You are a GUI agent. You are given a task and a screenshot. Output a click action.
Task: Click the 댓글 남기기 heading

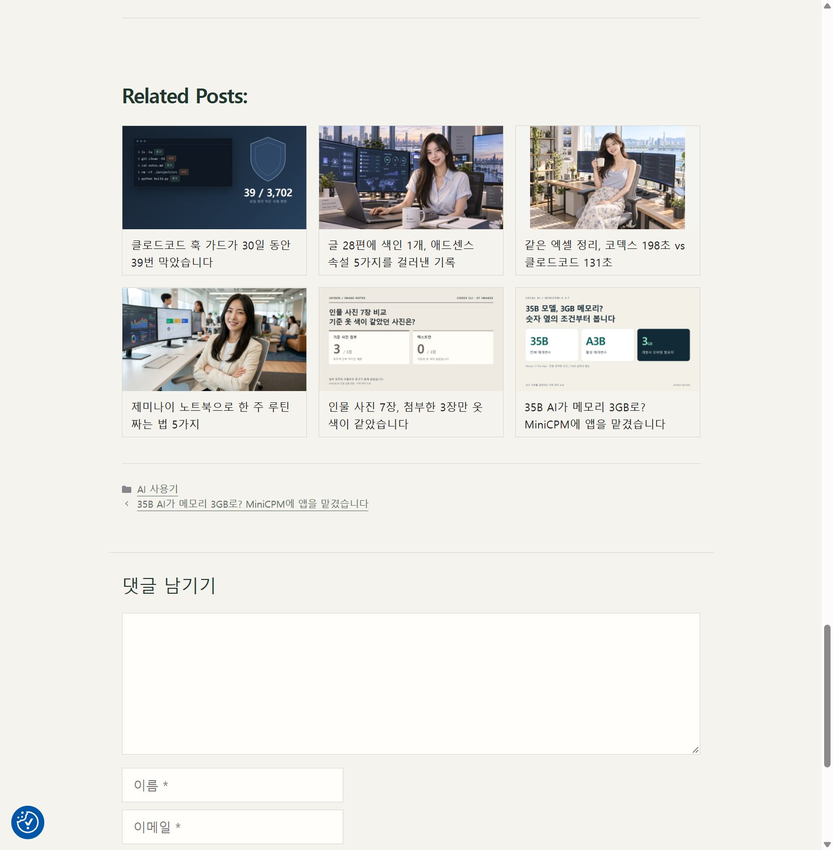point(169,585)
